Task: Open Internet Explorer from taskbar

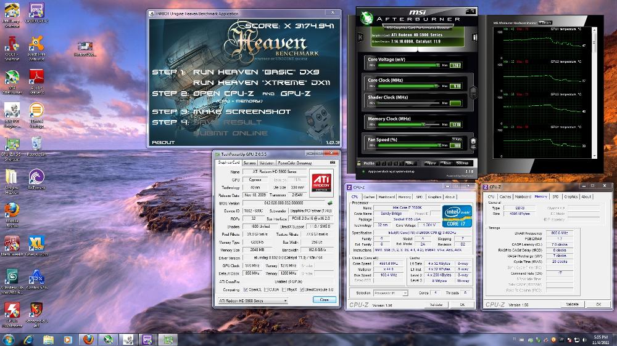Action: 28,339
